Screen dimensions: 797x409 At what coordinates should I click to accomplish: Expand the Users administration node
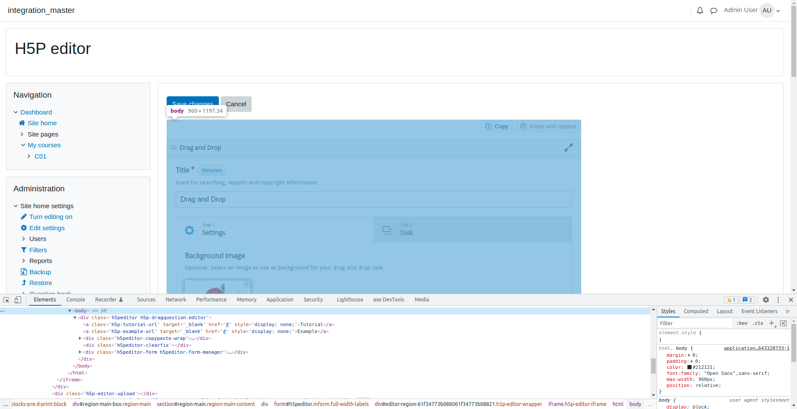24,239
